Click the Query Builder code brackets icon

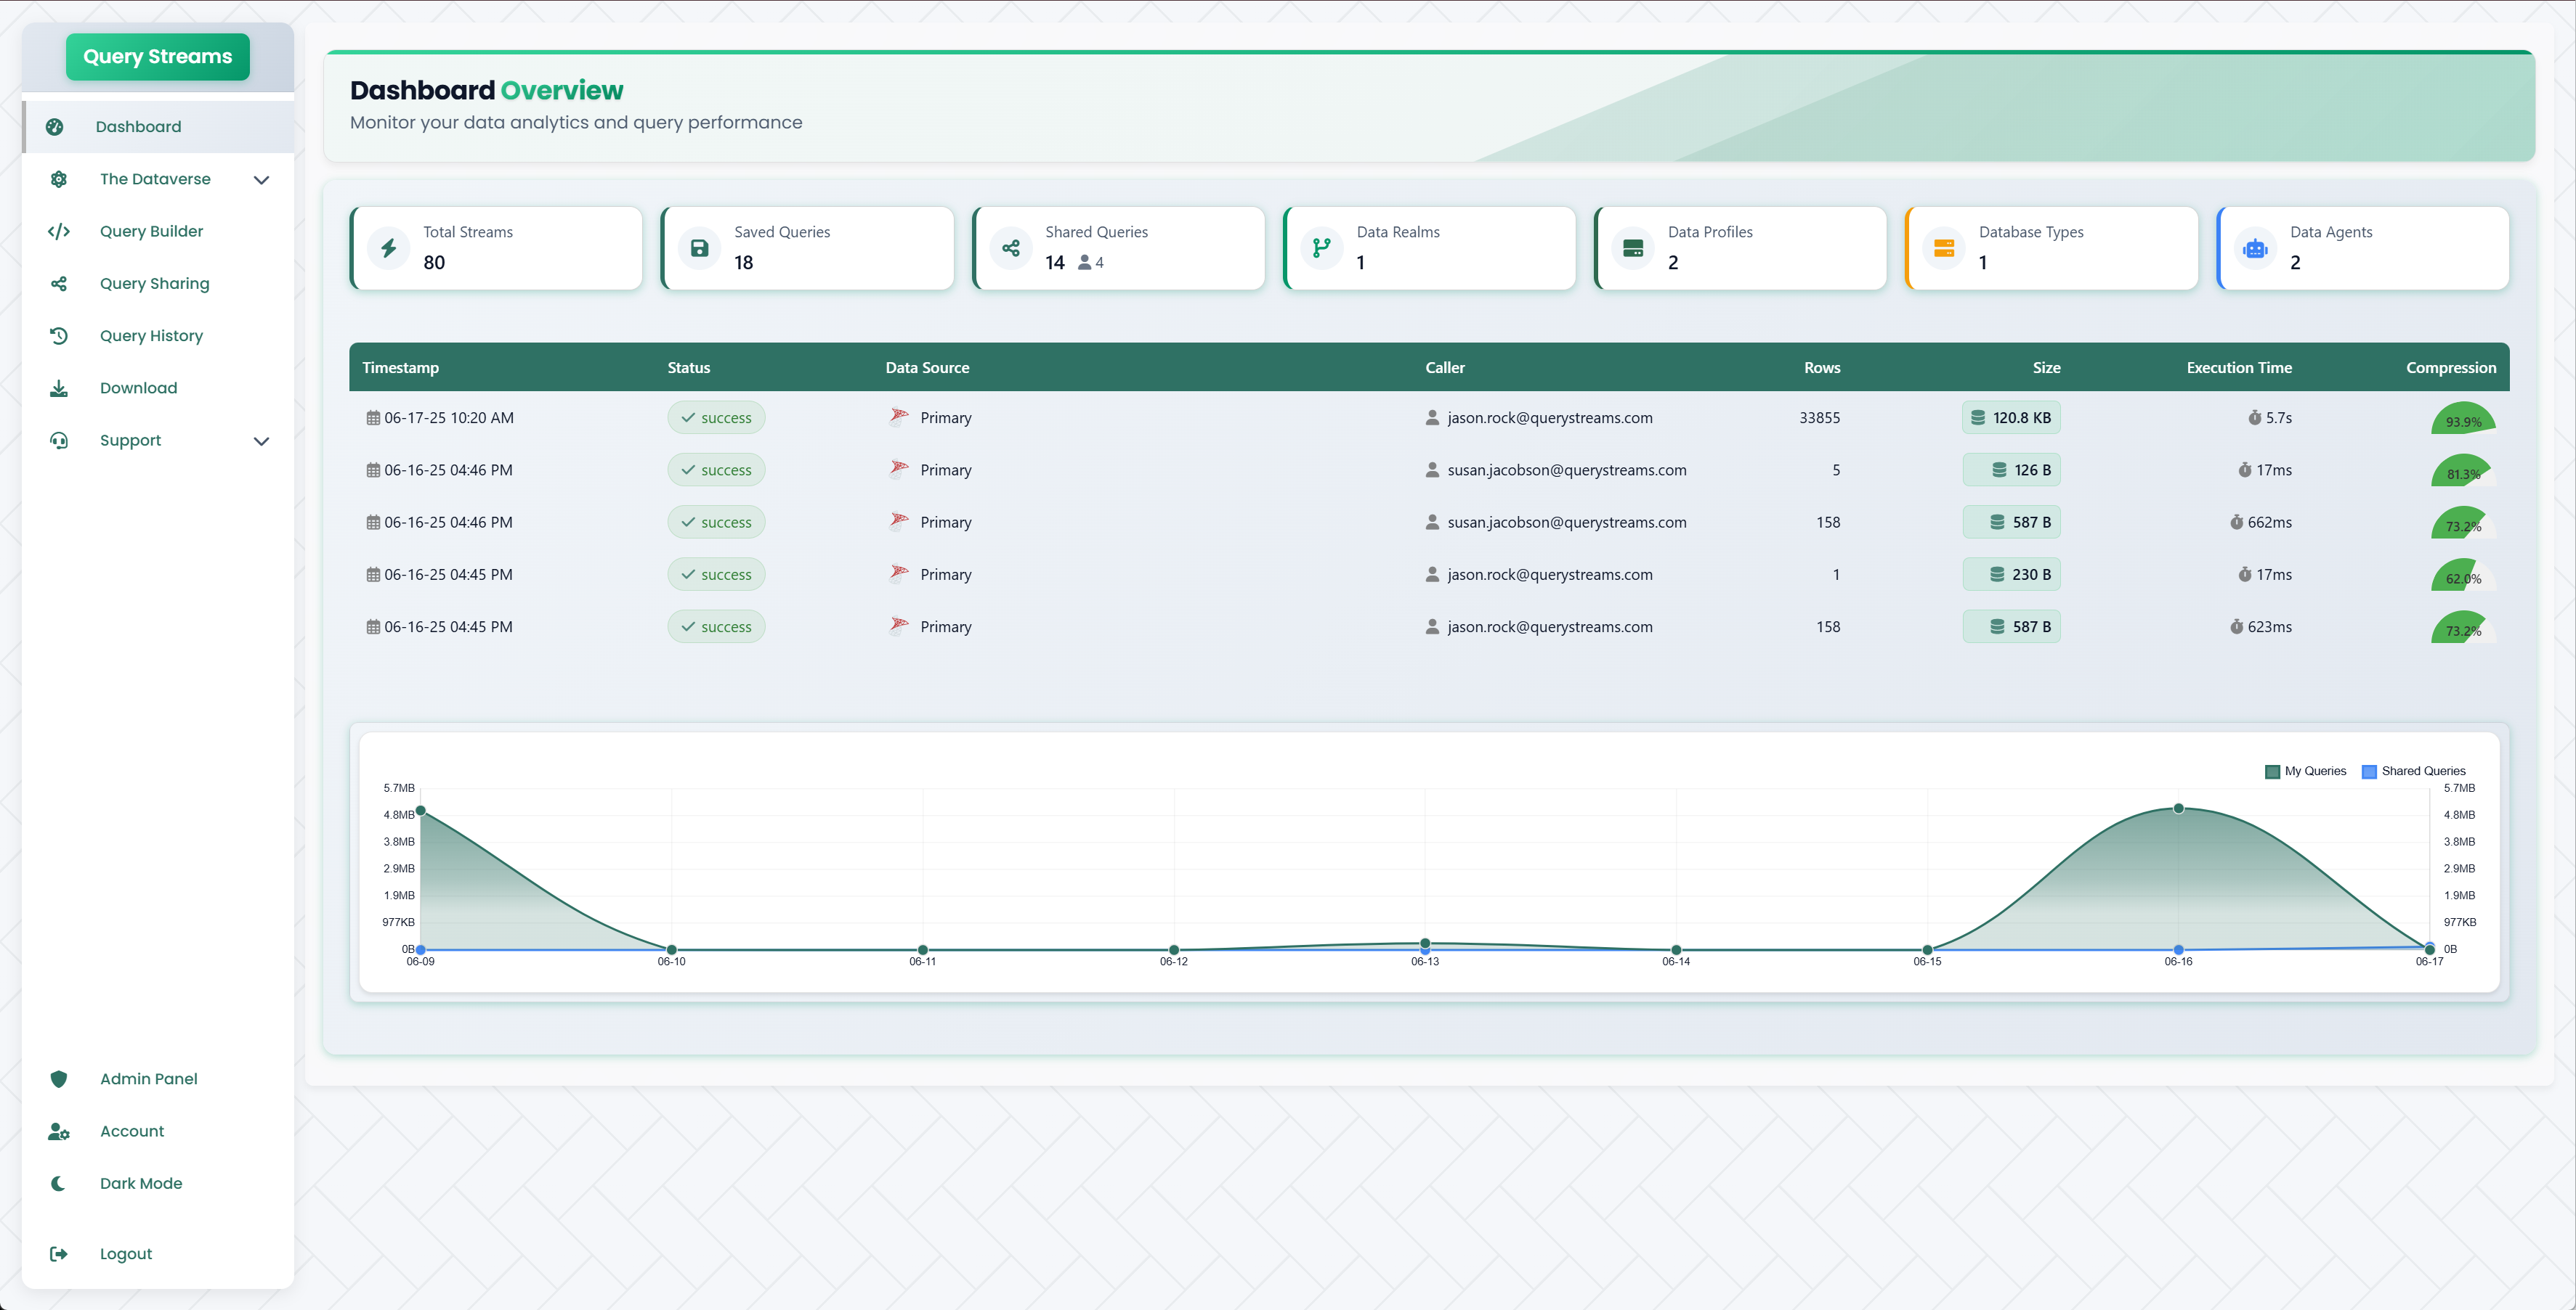(x=59, y=232)
